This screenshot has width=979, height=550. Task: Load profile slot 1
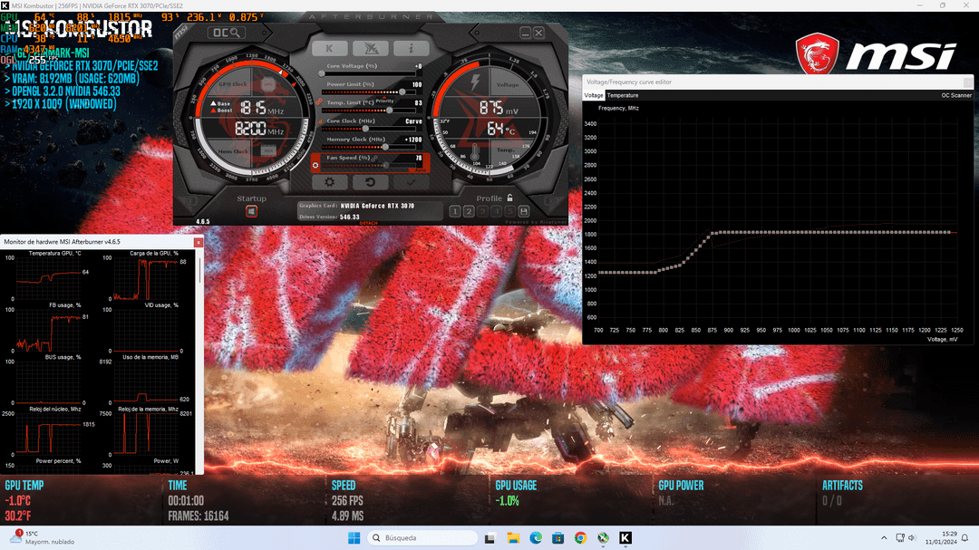[x=454, y=212]
